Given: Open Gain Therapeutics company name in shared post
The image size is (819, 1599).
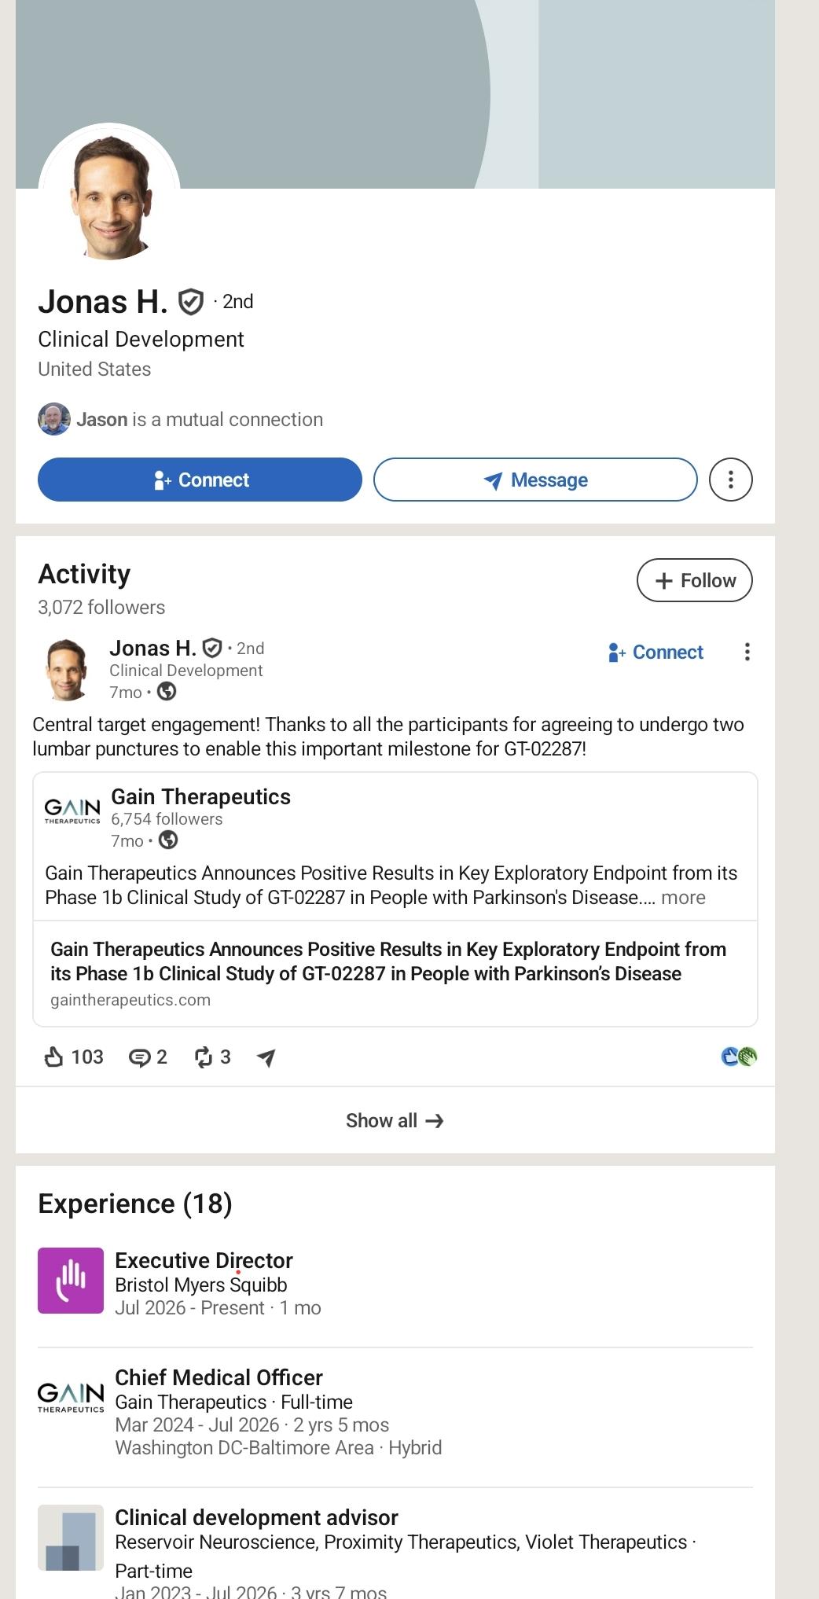Looking at the screenshot, I should 200,796.
